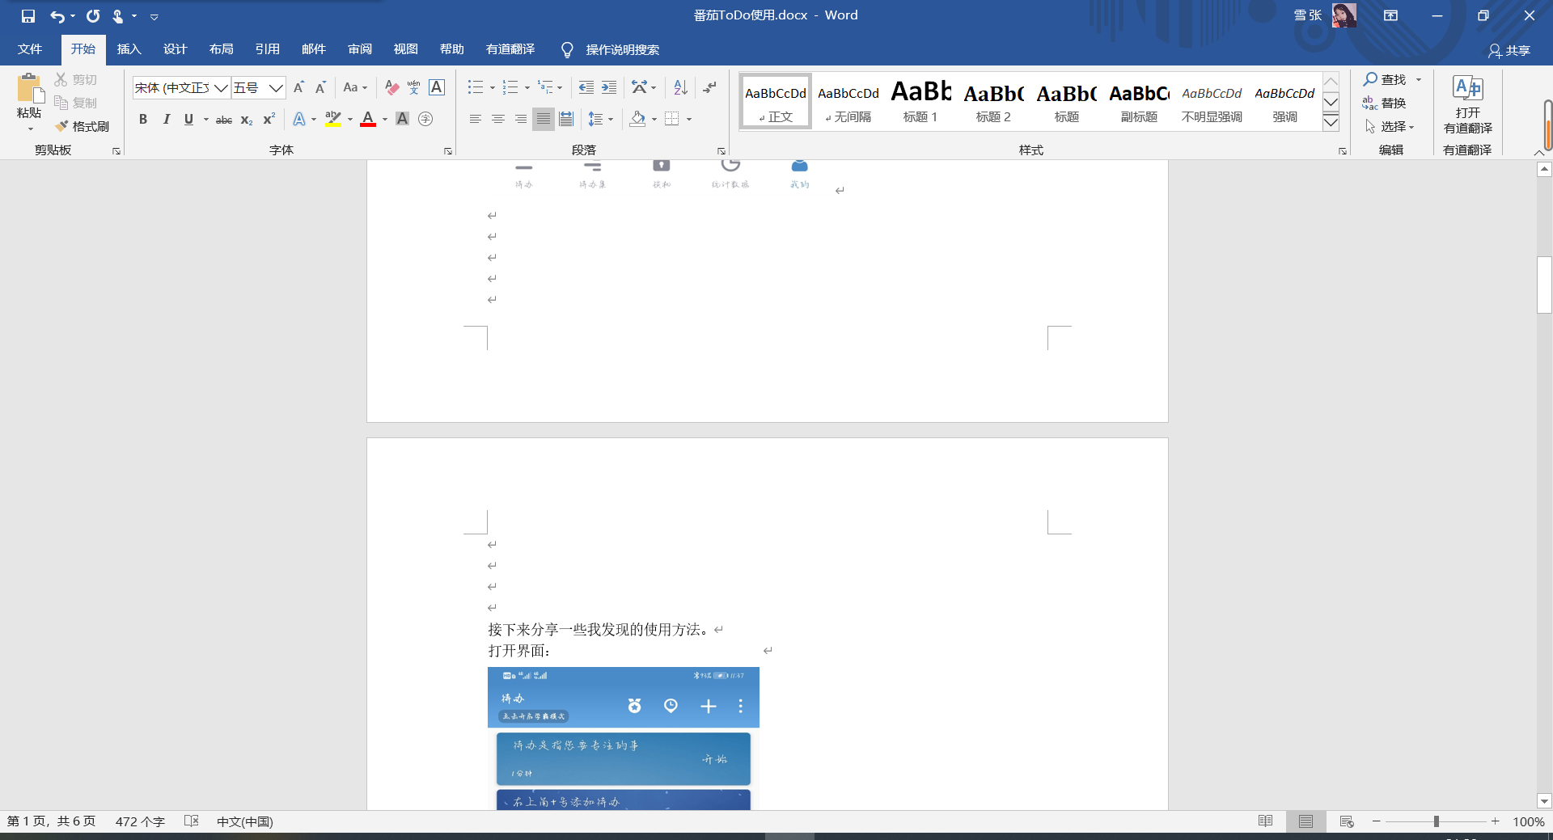Open the borders dropdown arrow
Image resolution: width=1553 pixels, height=840 pixels.
pyautogui.click(x=689, y=119)
